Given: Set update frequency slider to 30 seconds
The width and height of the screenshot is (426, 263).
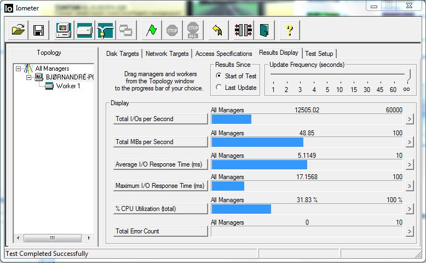Looking at the screenshot, I should click(367, 89).
